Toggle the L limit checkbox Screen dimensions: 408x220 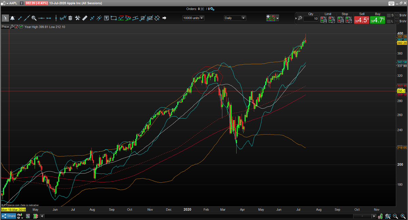coord(389,21)
